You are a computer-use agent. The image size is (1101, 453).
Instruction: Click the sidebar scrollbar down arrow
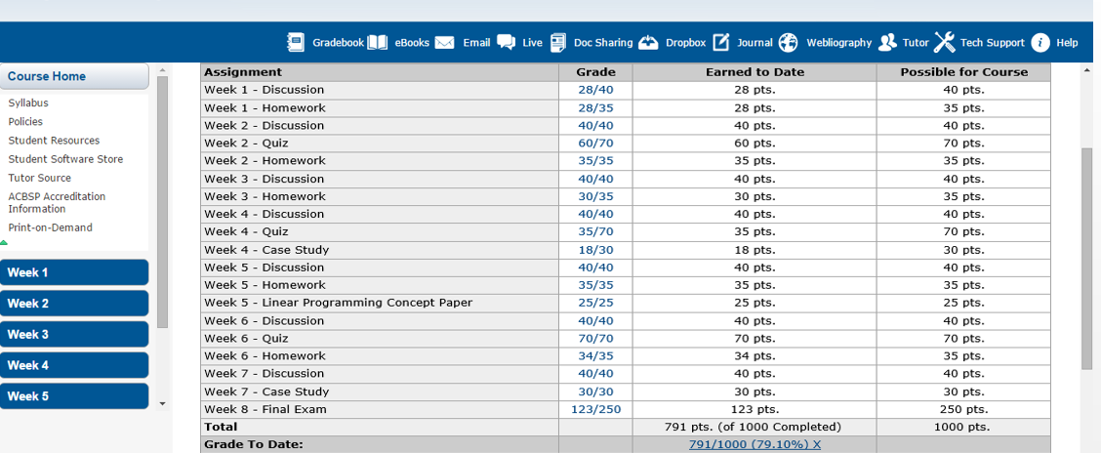pos(163,404)
